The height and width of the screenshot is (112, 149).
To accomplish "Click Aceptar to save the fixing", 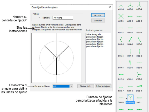I will click(98, 15).
